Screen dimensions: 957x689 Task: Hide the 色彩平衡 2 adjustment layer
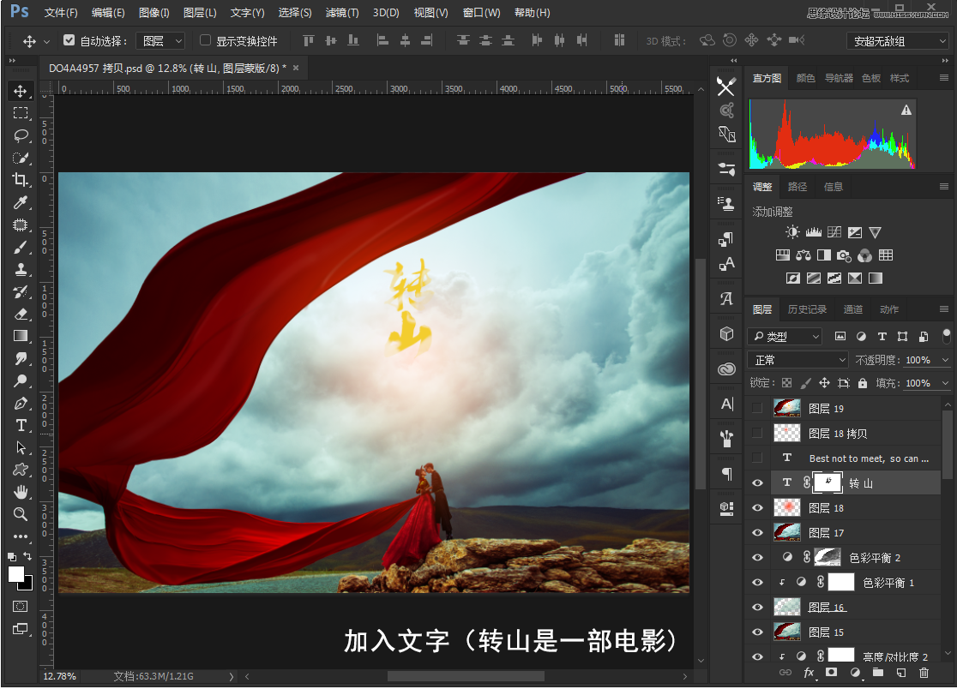click(x=757, y=557)
